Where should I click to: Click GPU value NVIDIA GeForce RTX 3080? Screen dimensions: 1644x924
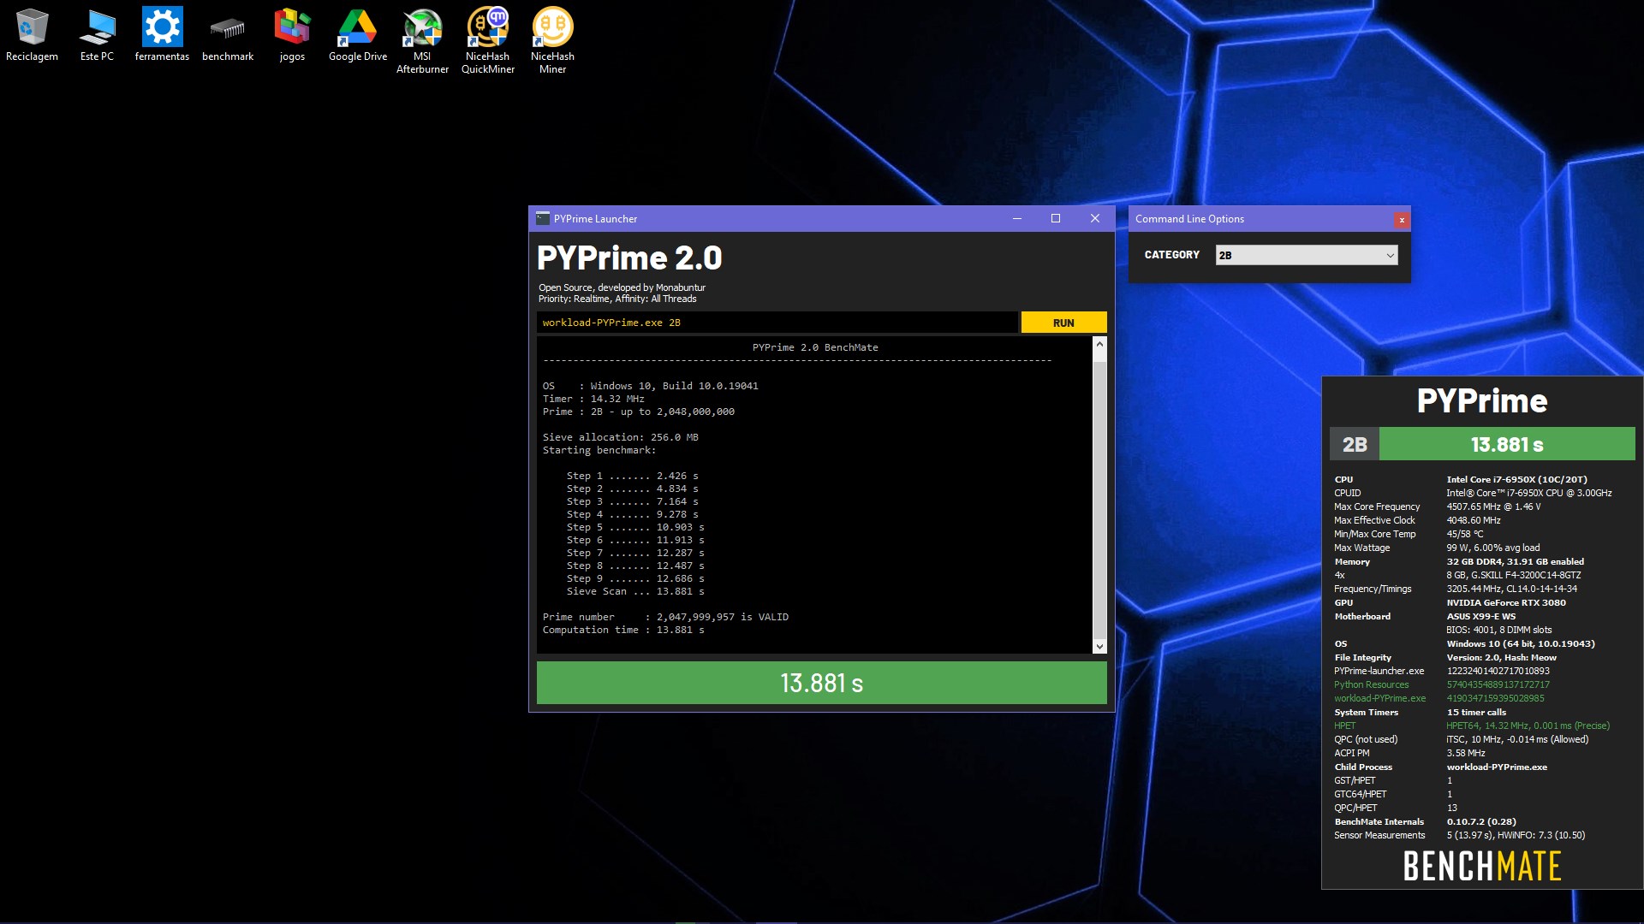(1506, 602)
